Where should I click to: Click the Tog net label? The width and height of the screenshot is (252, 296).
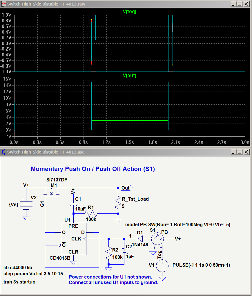point(159,255)
